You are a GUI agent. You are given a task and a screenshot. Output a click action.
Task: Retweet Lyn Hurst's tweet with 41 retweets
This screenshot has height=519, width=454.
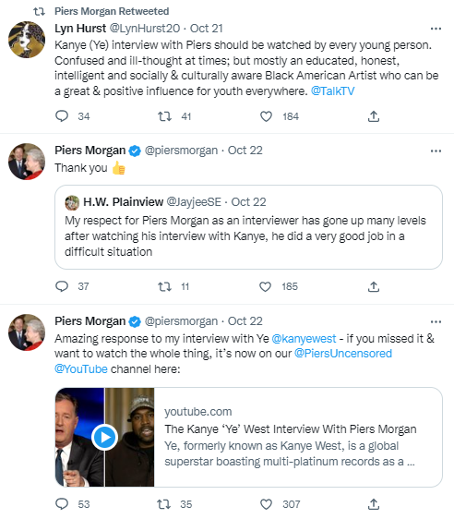(164, 116)
